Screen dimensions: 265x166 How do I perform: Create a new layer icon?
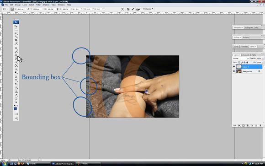coord(256,125)
